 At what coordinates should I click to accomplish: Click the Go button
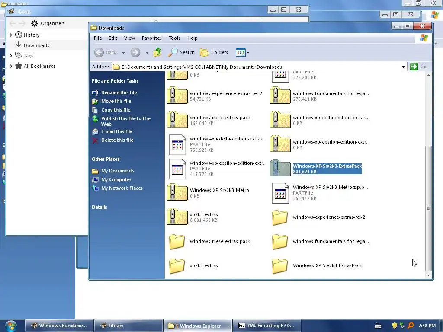[x=419, y=67]
